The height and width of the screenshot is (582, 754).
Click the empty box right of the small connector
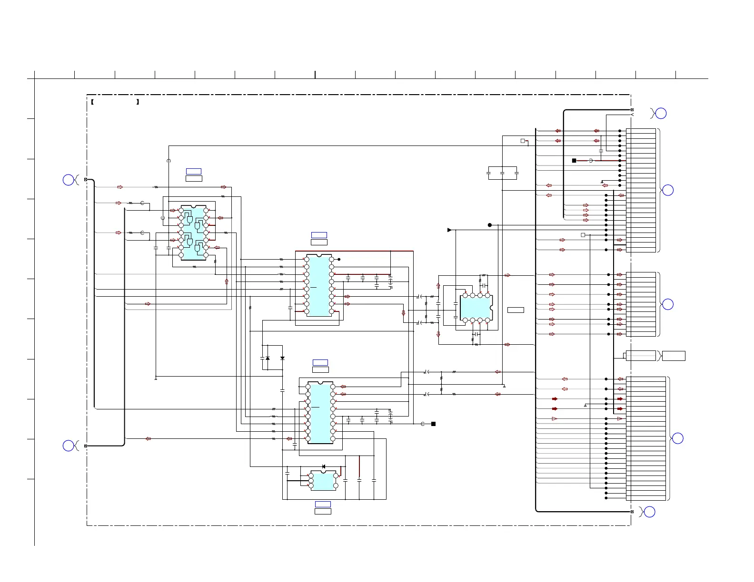674,356
